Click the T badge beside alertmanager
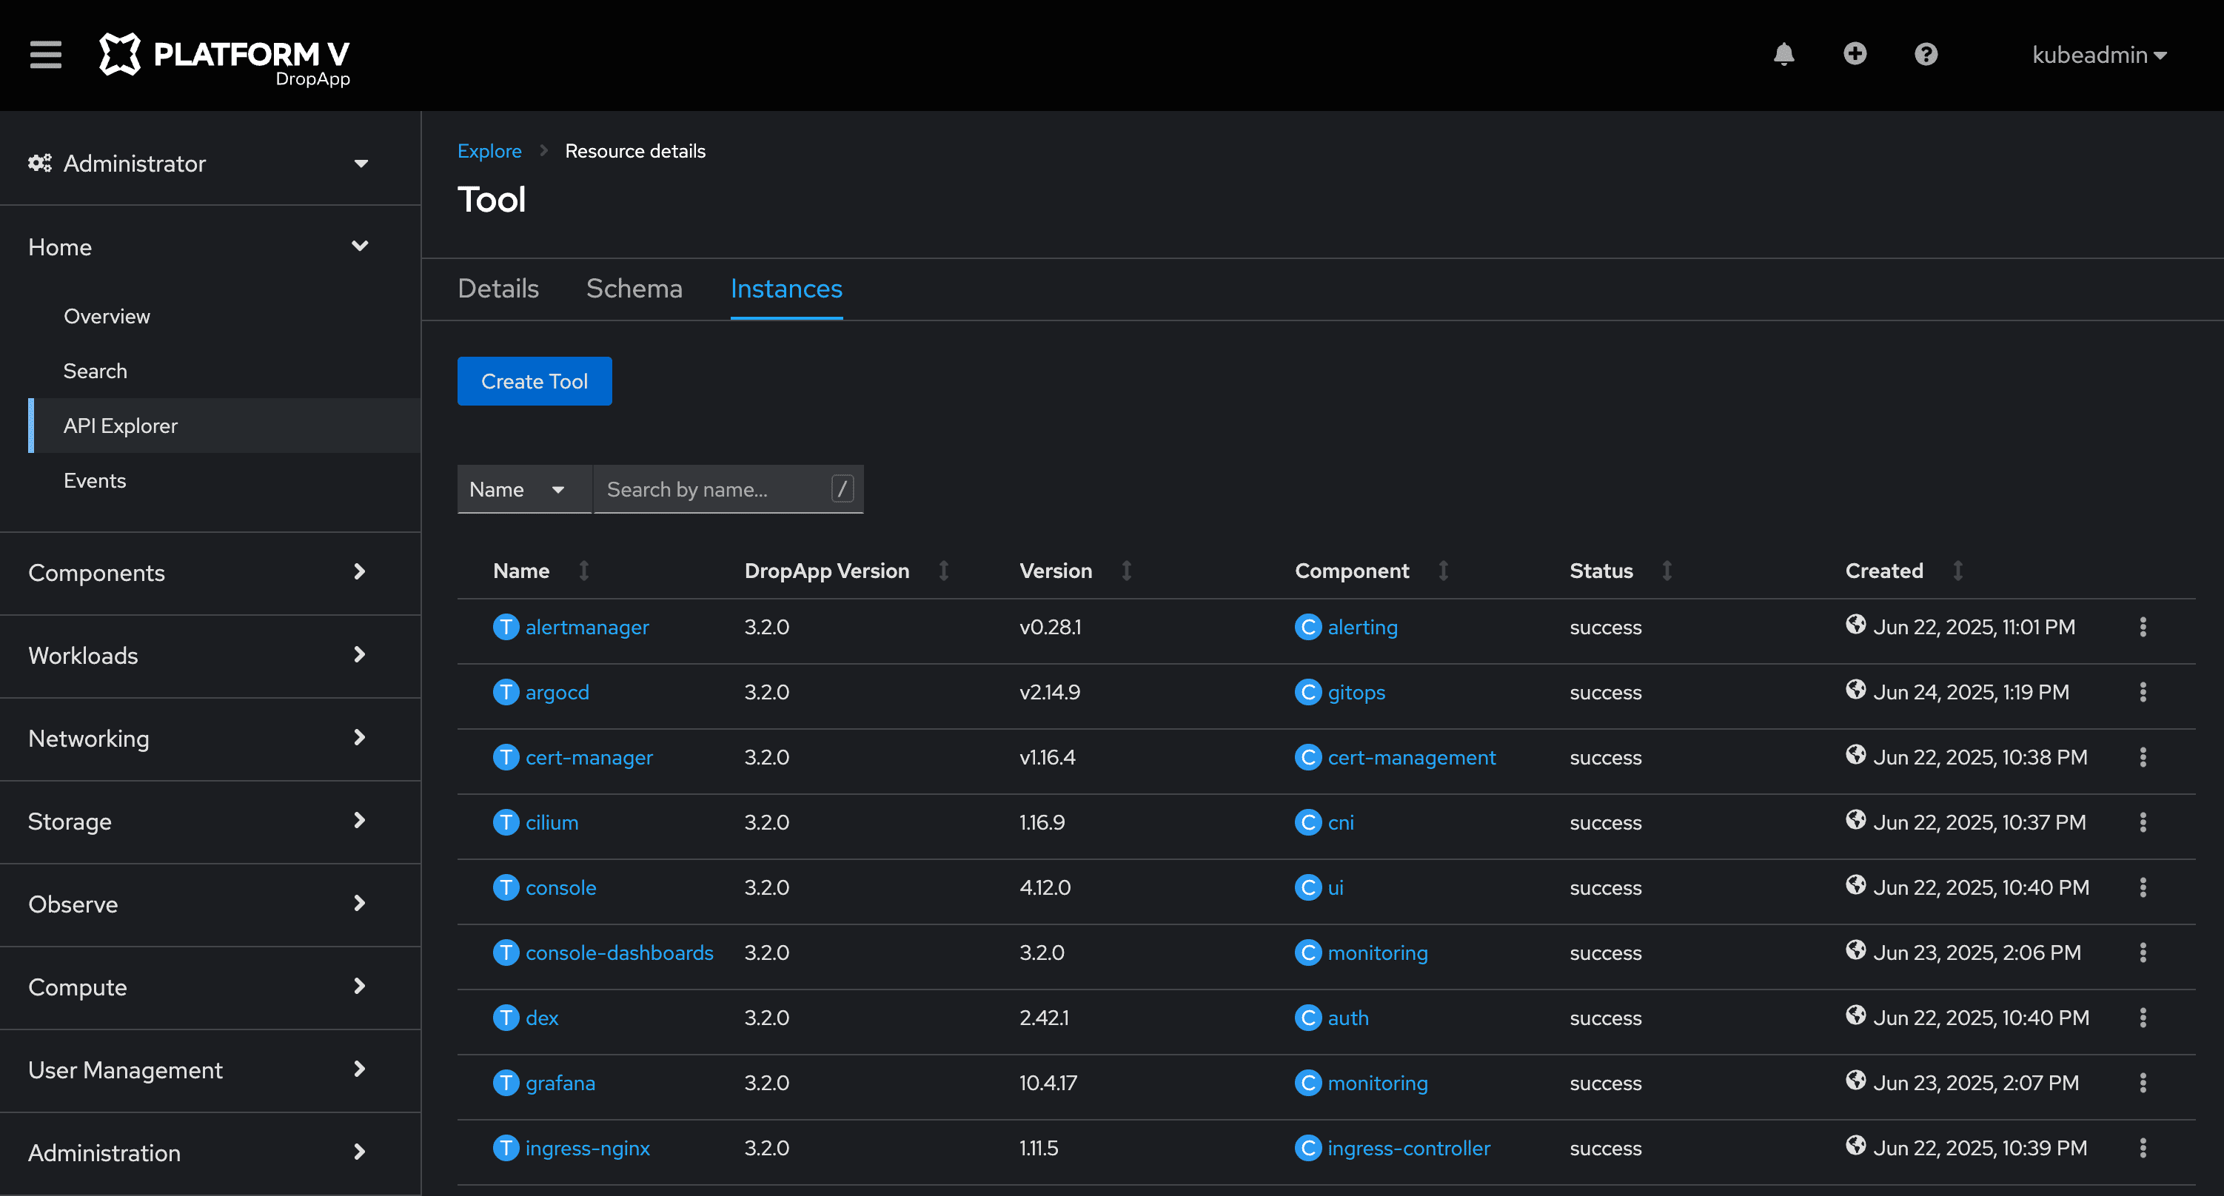Image resolution: width=2224 pixels, height=1196 pixels. click(506, 628)
